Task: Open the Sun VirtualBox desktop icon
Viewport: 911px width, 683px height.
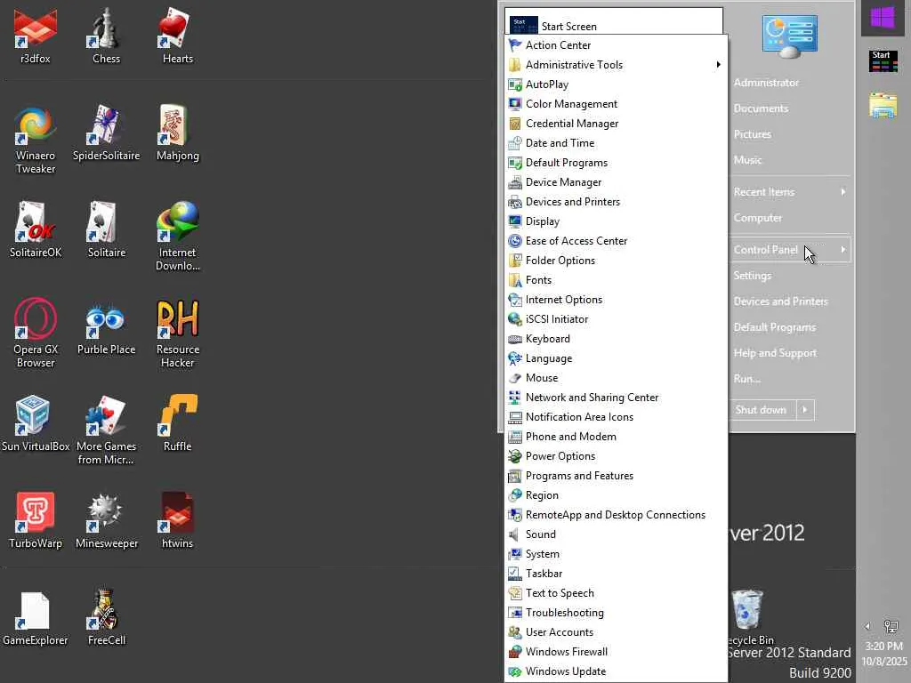Action: (36, 424)
